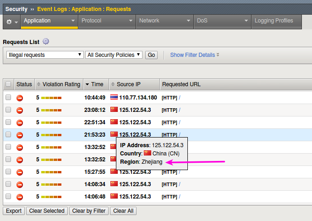Image resolution: width=312 pixels, height=221 pixels.
Task: Expand the DoS tab dropdown arrow
Action: 246,21
